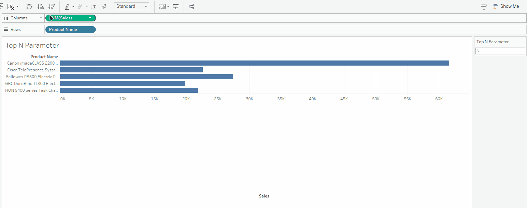Select the SUM(Sales) pill

point(71,18)
